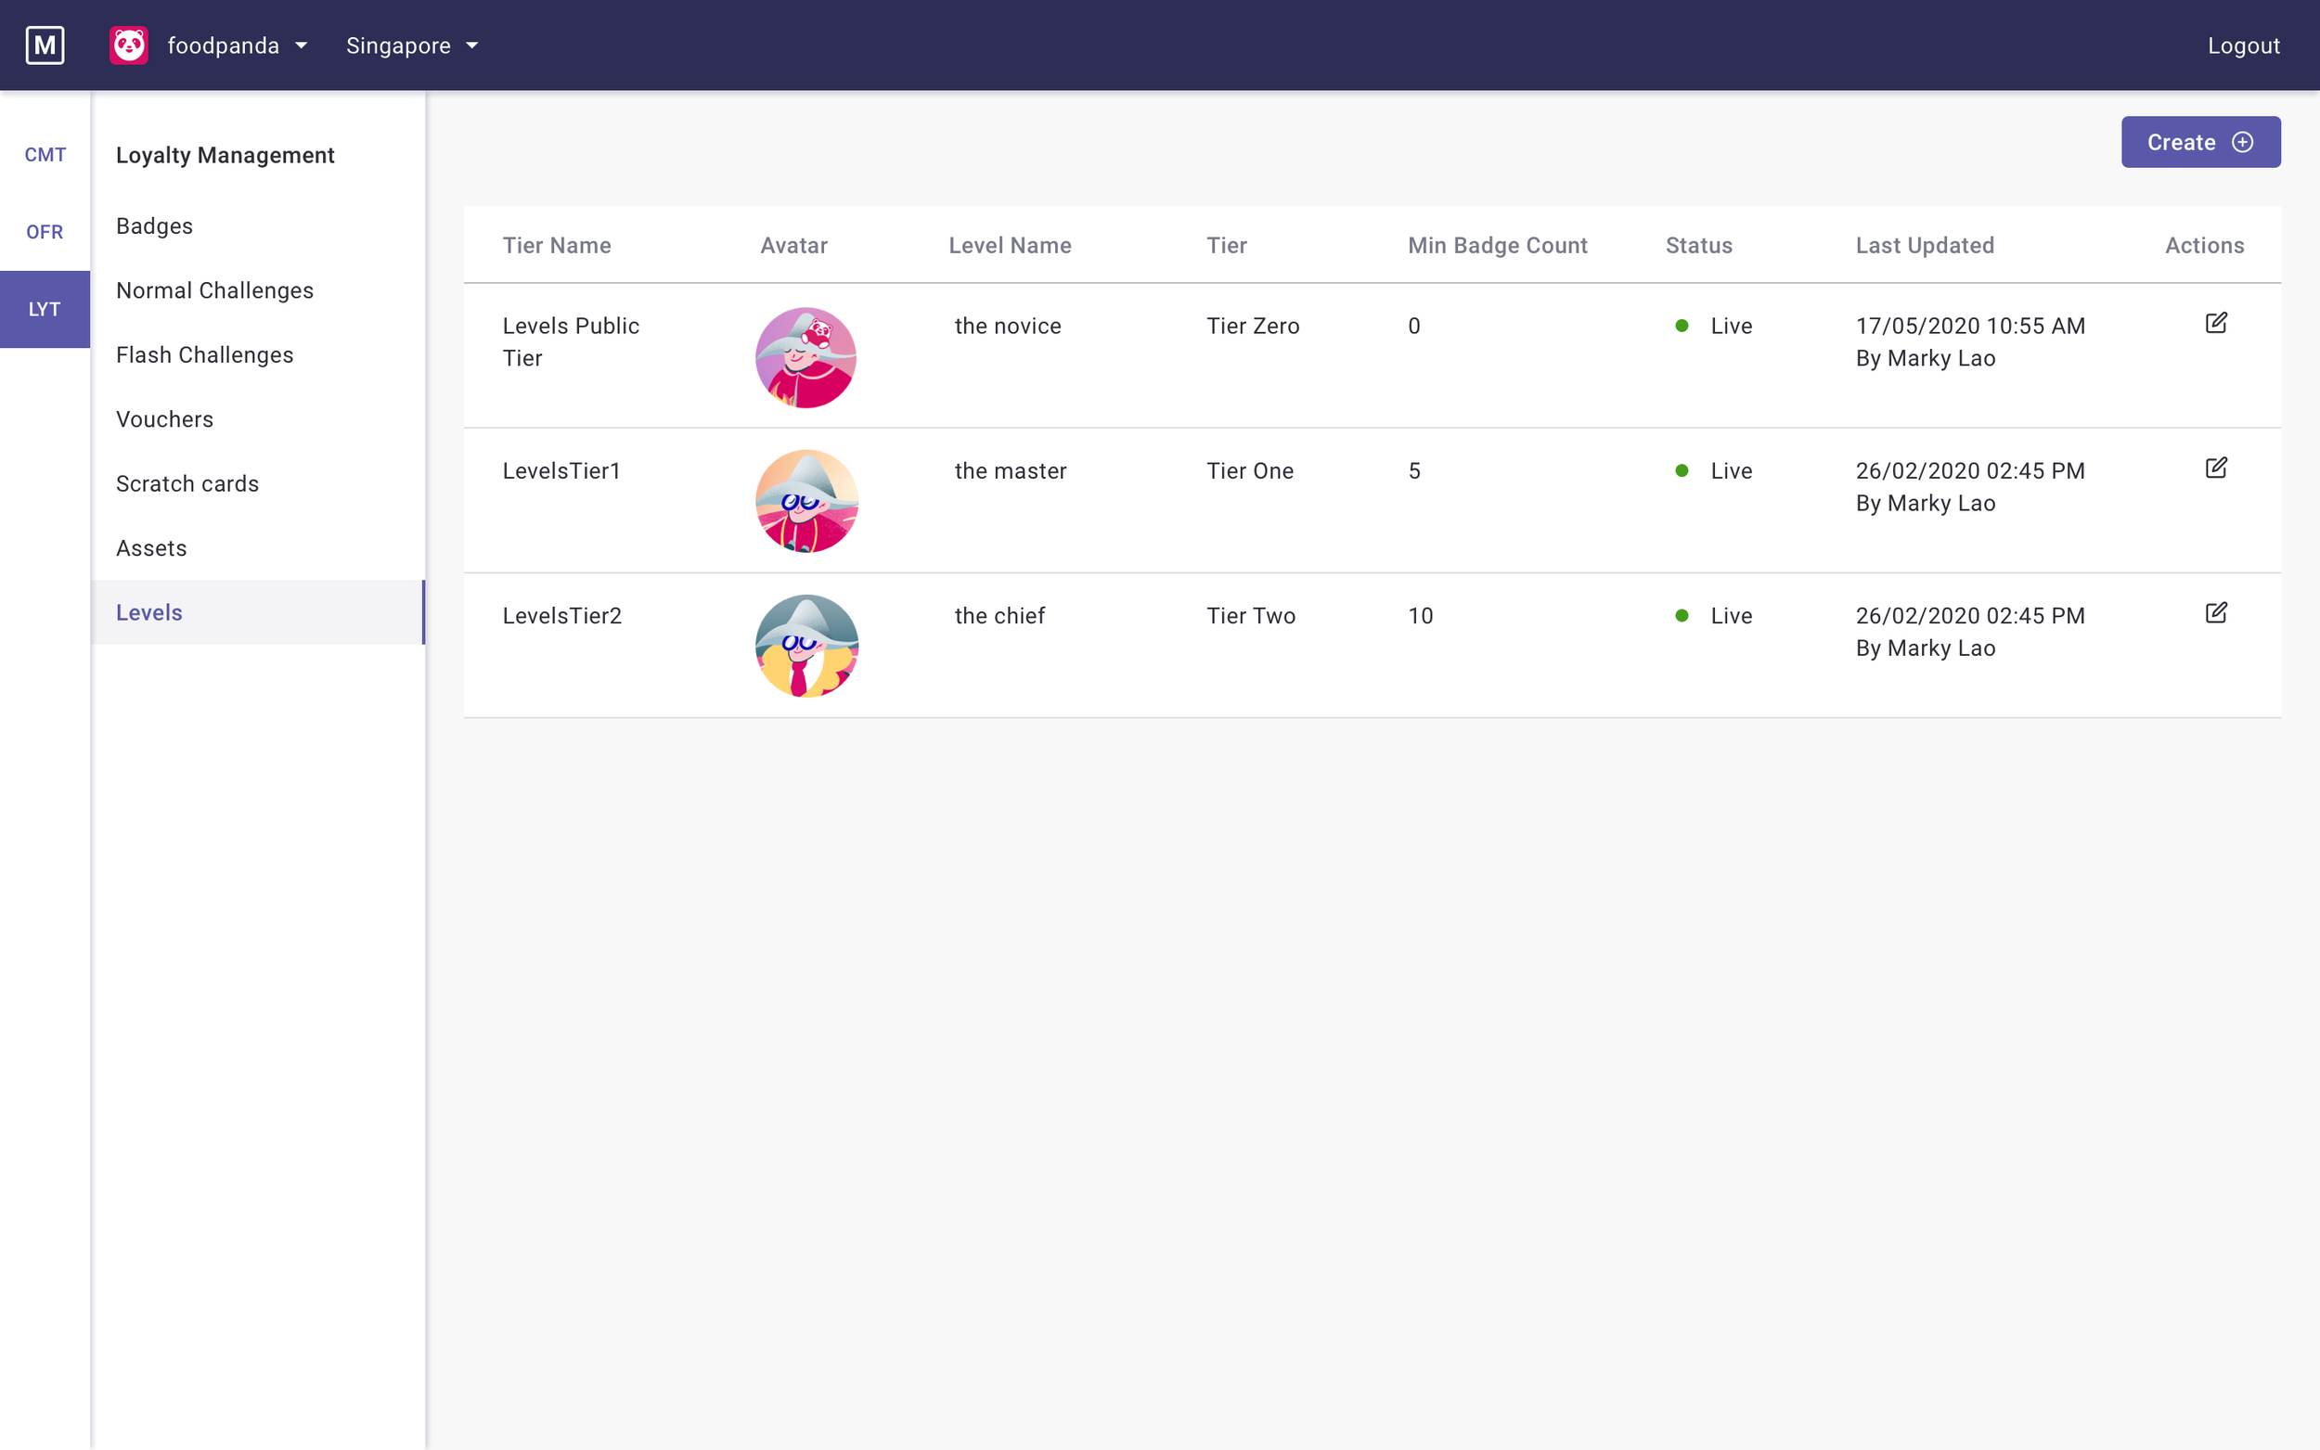The image size is (2320, 1450).
Task: Open Badges in the sidebar
Action: [154, 226]
